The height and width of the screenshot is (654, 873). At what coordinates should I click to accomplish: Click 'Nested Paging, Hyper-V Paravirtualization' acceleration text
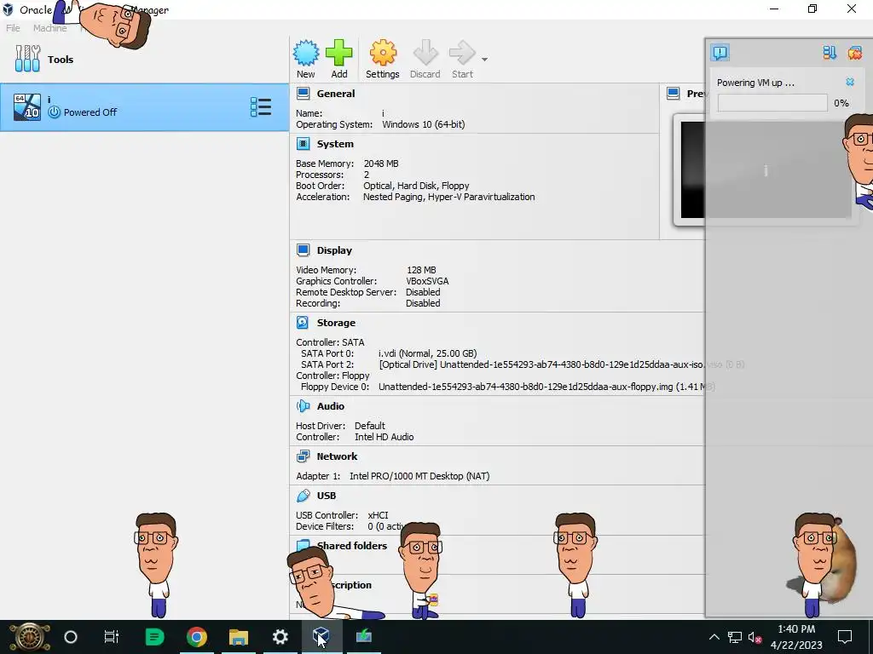click(448, 197)
